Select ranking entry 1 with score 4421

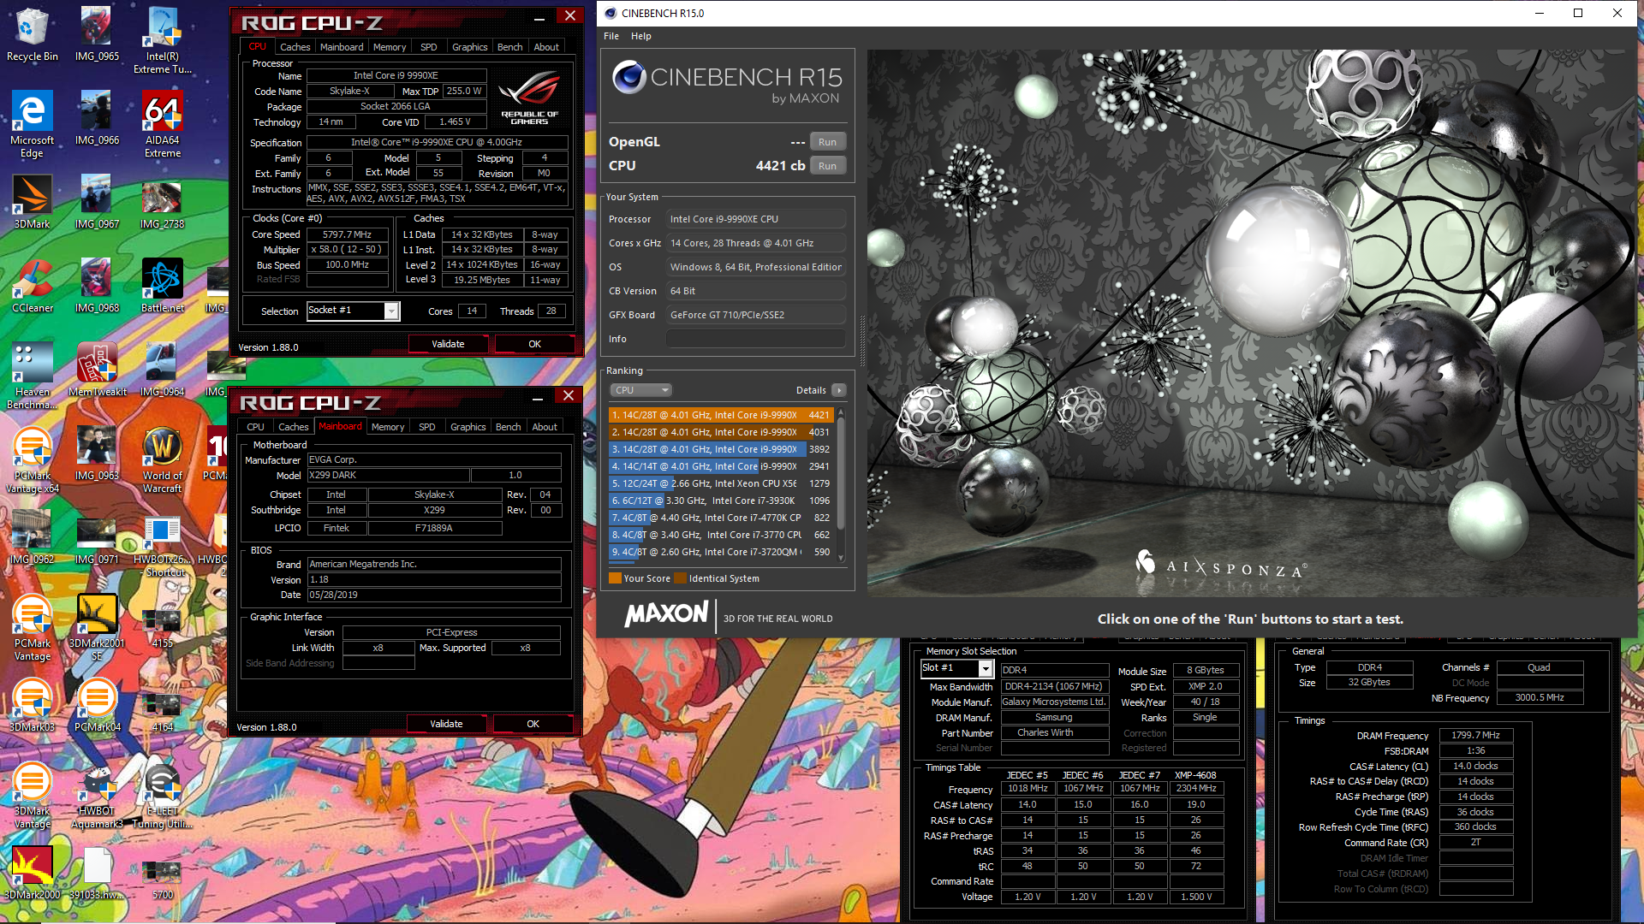721,415
